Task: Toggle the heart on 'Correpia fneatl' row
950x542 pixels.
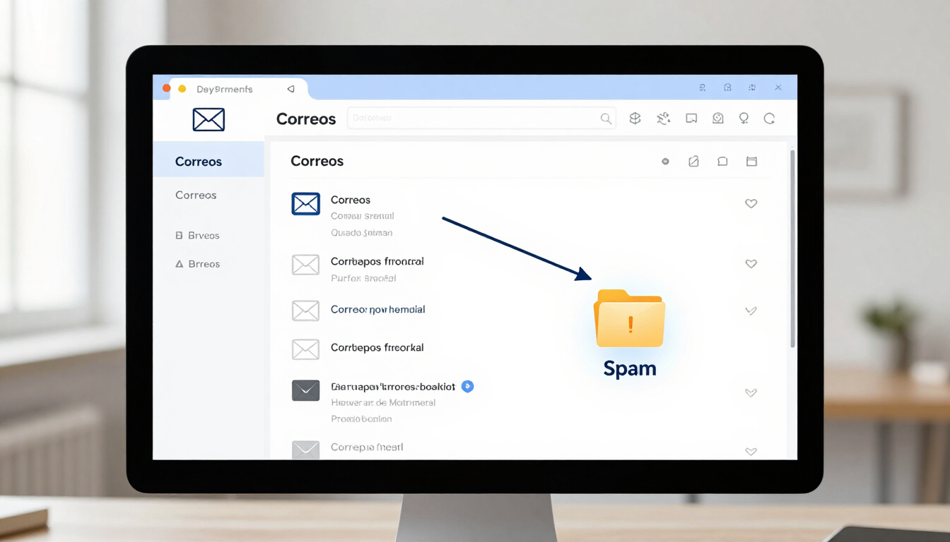Action: pyautogui.click(x=751, y=452)
